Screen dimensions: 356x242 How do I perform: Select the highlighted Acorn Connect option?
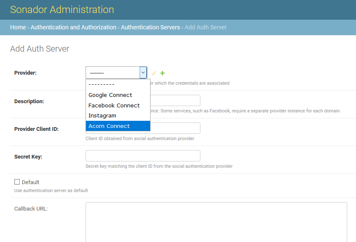109,126
